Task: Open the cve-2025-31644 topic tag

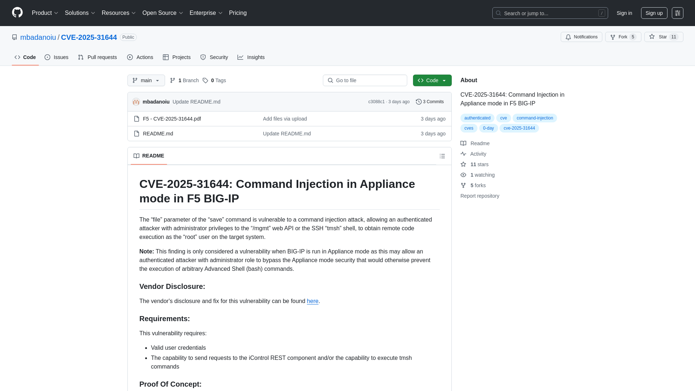Action: click(x=519, y=128)
